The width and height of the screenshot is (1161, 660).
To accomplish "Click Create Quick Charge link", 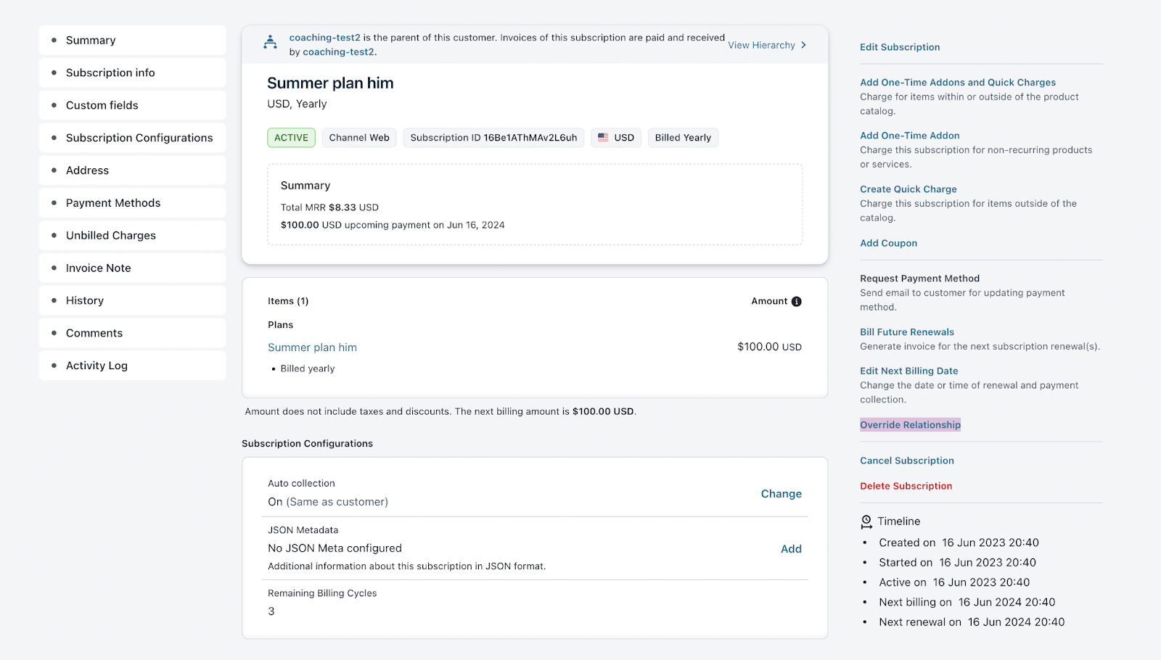I will [908, 189].
